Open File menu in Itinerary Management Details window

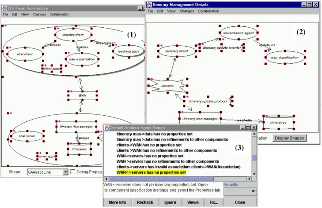pyautogui.click(x=150, y=11)
